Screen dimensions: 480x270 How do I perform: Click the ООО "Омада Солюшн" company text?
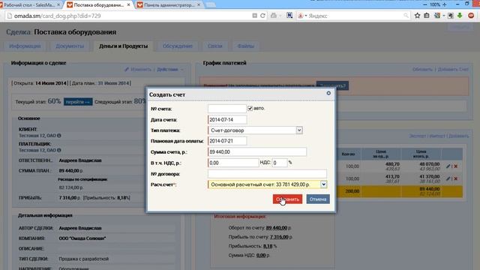[x=82, y=238]
